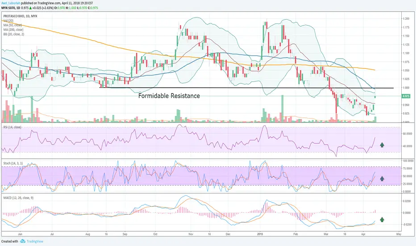Click the 'Vol (20)' indicator legend

pos(8,21)
